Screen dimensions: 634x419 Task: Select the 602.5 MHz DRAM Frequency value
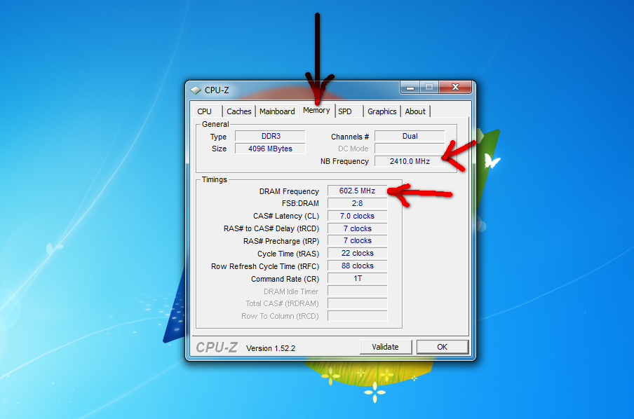tap(357, 191)
